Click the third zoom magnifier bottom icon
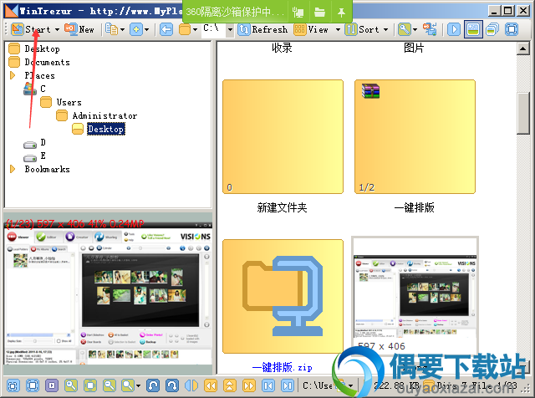Image resolution: width=535 pixels, height=398 pixels. [x=128, y=385]
